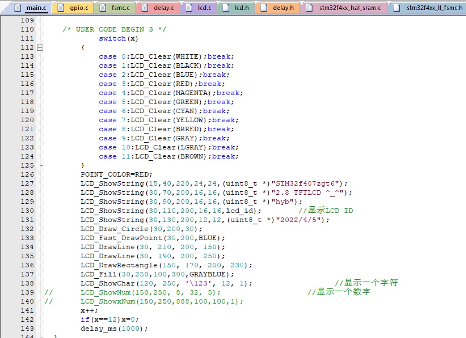Viewport: 466px width, 338px height.
Task: Select the lcd.h tab
Action: tap(236, 8)
